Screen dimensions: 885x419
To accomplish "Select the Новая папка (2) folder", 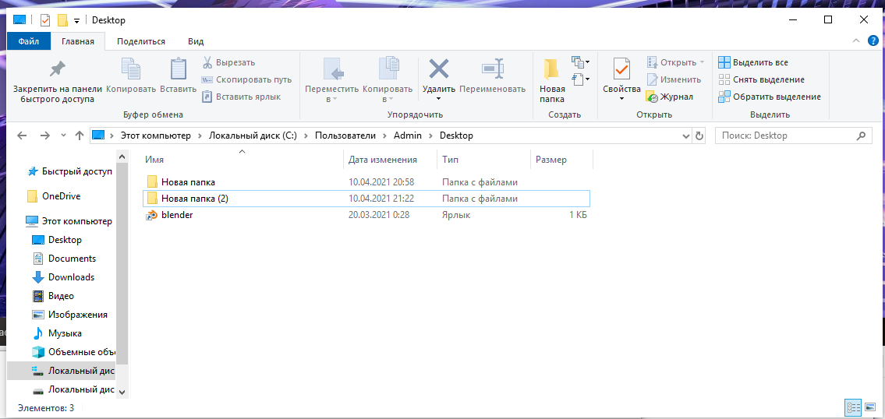I will [366, 199].
